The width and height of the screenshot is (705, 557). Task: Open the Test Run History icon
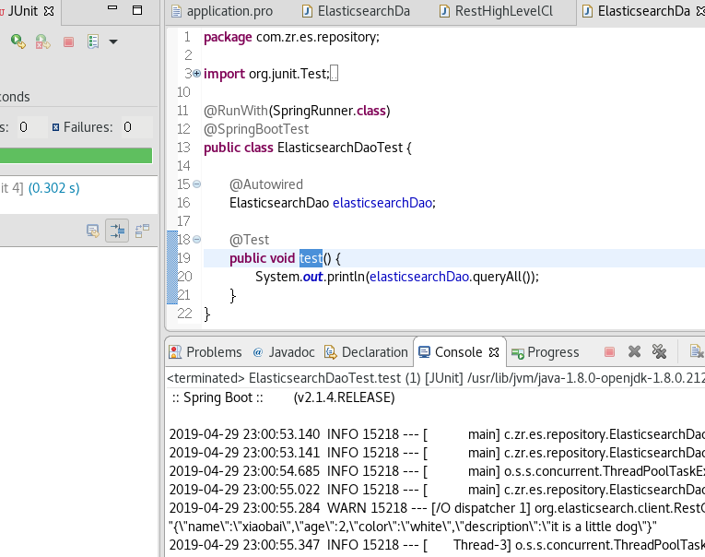[93, 41]
